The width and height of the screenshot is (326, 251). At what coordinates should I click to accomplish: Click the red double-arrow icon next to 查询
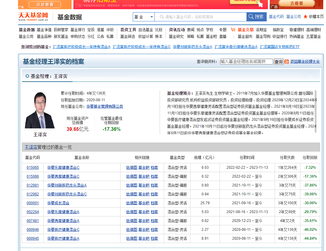287,61
